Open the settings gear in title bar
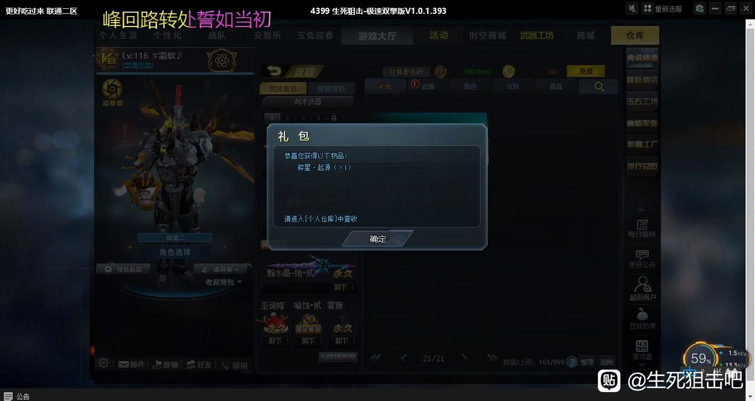The width and height of the screenshot is (755, 401). coord(700,8)
